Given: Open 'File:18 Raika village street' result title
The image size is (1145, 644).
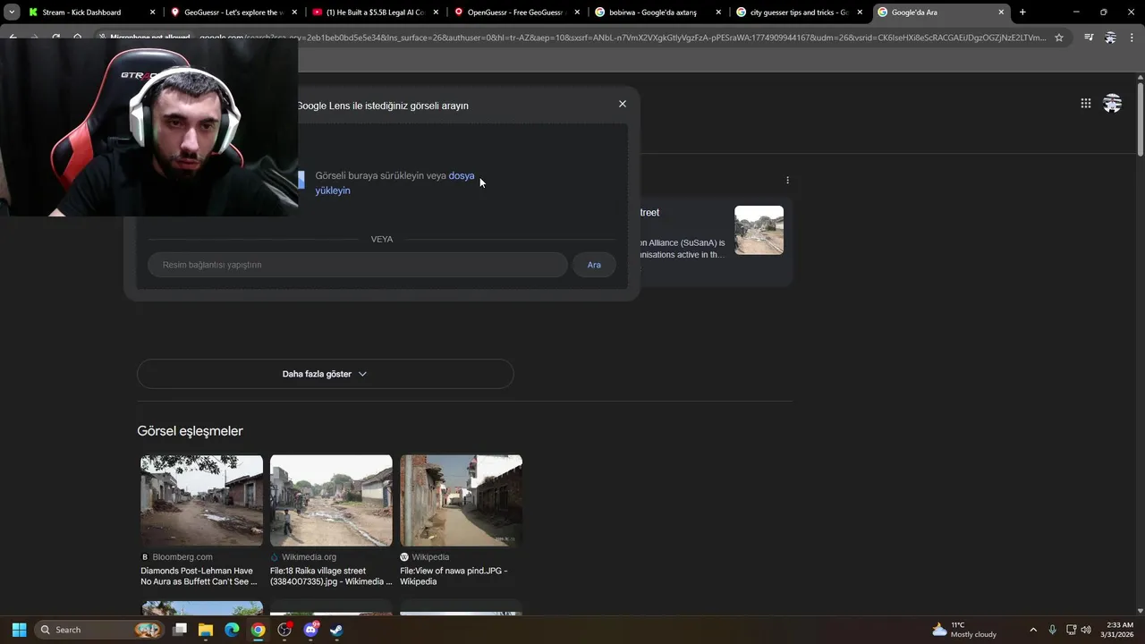Looking at the screenshot, I should tap(331, 576).
